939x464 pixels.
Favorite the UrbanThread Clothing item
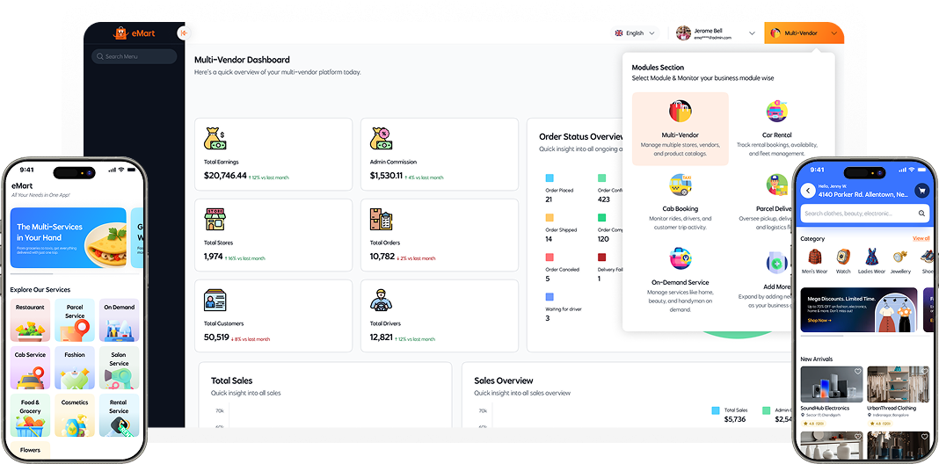[924, 372]
